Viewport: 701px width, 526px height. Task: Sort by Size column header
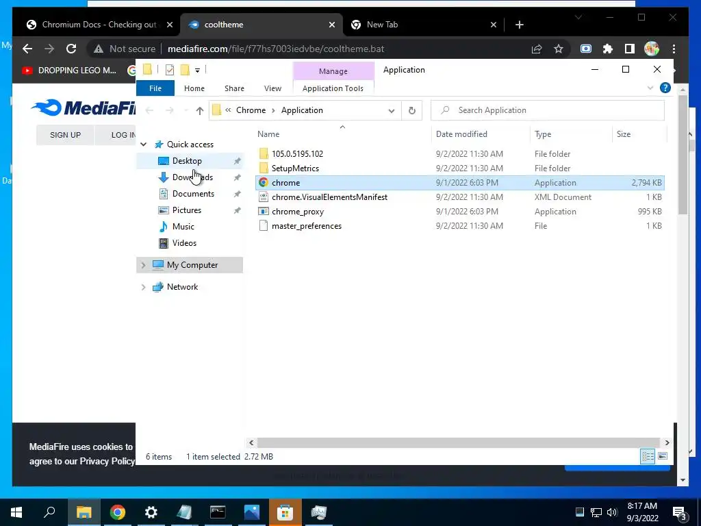tap(639, 134)
